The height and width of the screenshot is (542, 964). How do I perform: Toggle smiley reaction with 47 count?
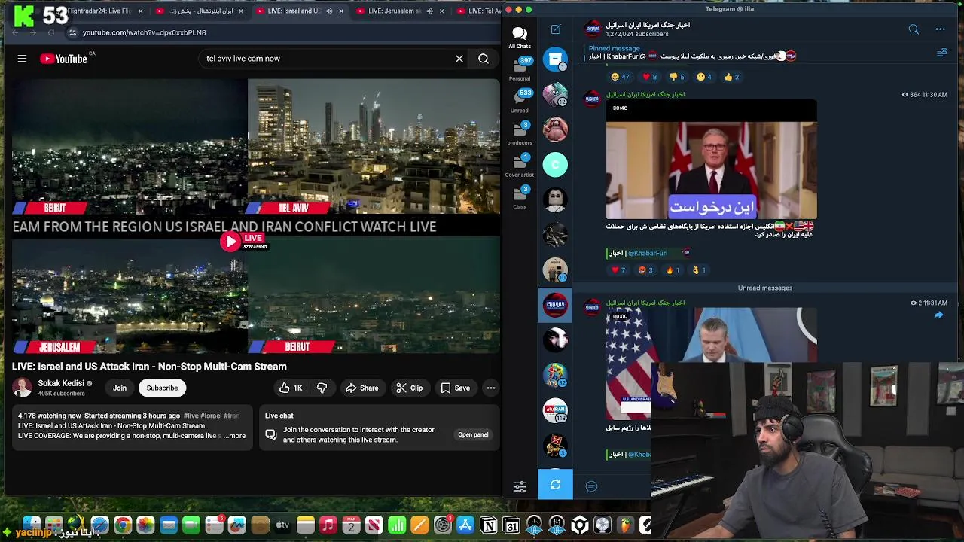[x=620, y=77]
